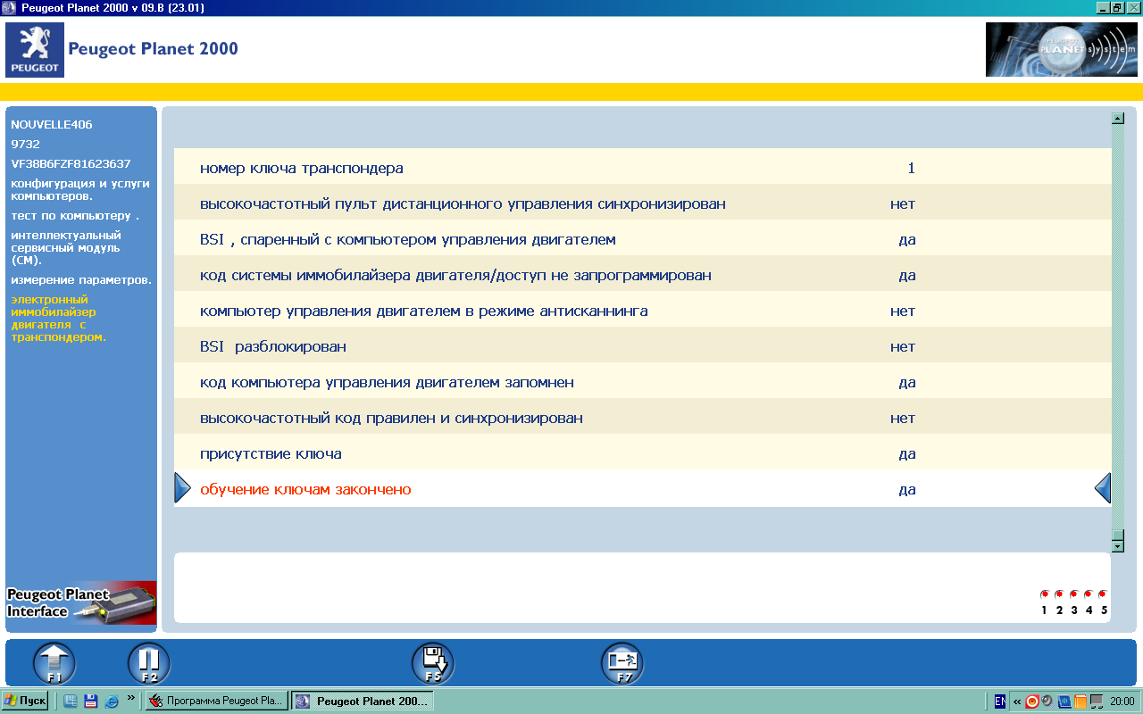Switch to Peugeot Planet 200... taskbar window
1143x714 pixels.
click(x=363, y=701)
